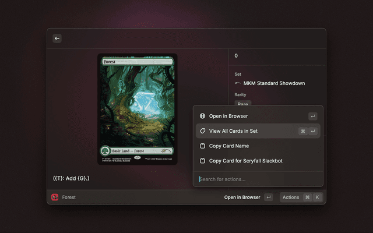Toggle the Actions menu in the footer
This screenshot has width=373, height=233.
291,197
